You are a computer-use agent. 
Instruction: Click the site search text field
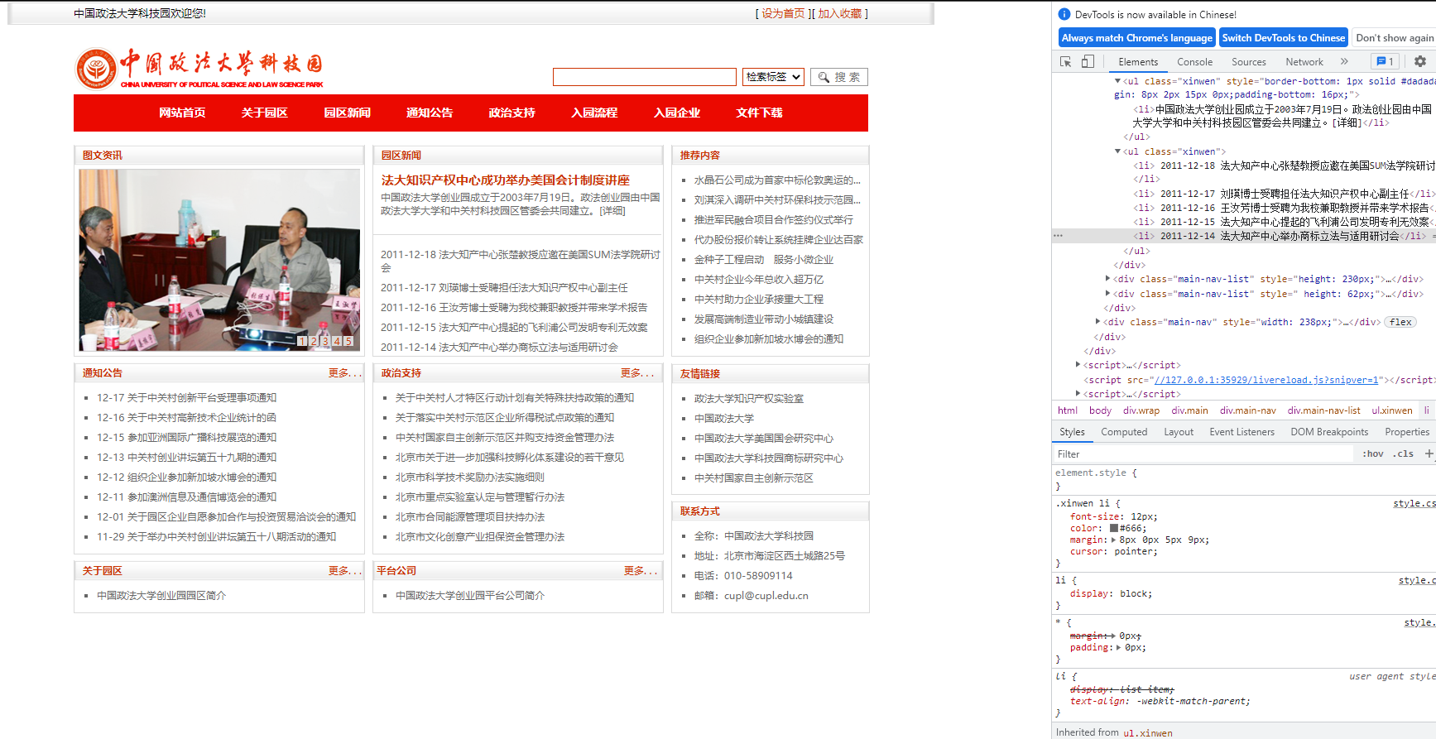645,77
